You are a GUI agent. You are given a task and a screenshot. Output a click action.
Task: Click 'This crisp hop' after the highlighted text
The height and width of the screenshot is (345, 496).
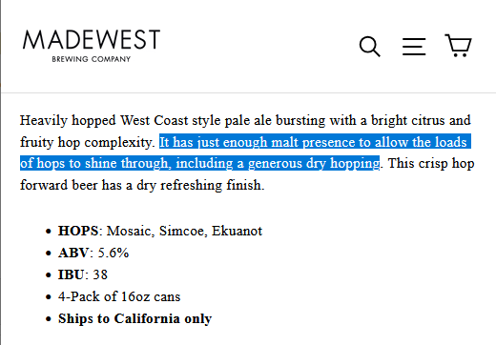[x=431, y=163]
